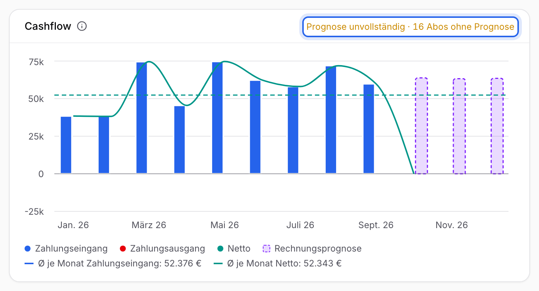
Task: Toggle the Netto legend series
Action: point(234,249)
